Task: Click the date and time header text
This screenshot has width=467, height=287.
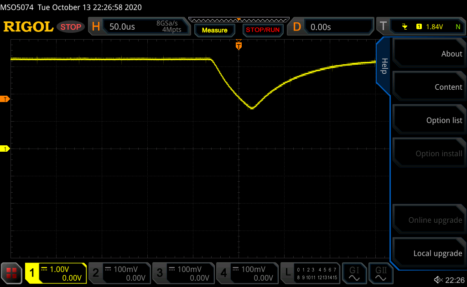Action: pos(90,7)
